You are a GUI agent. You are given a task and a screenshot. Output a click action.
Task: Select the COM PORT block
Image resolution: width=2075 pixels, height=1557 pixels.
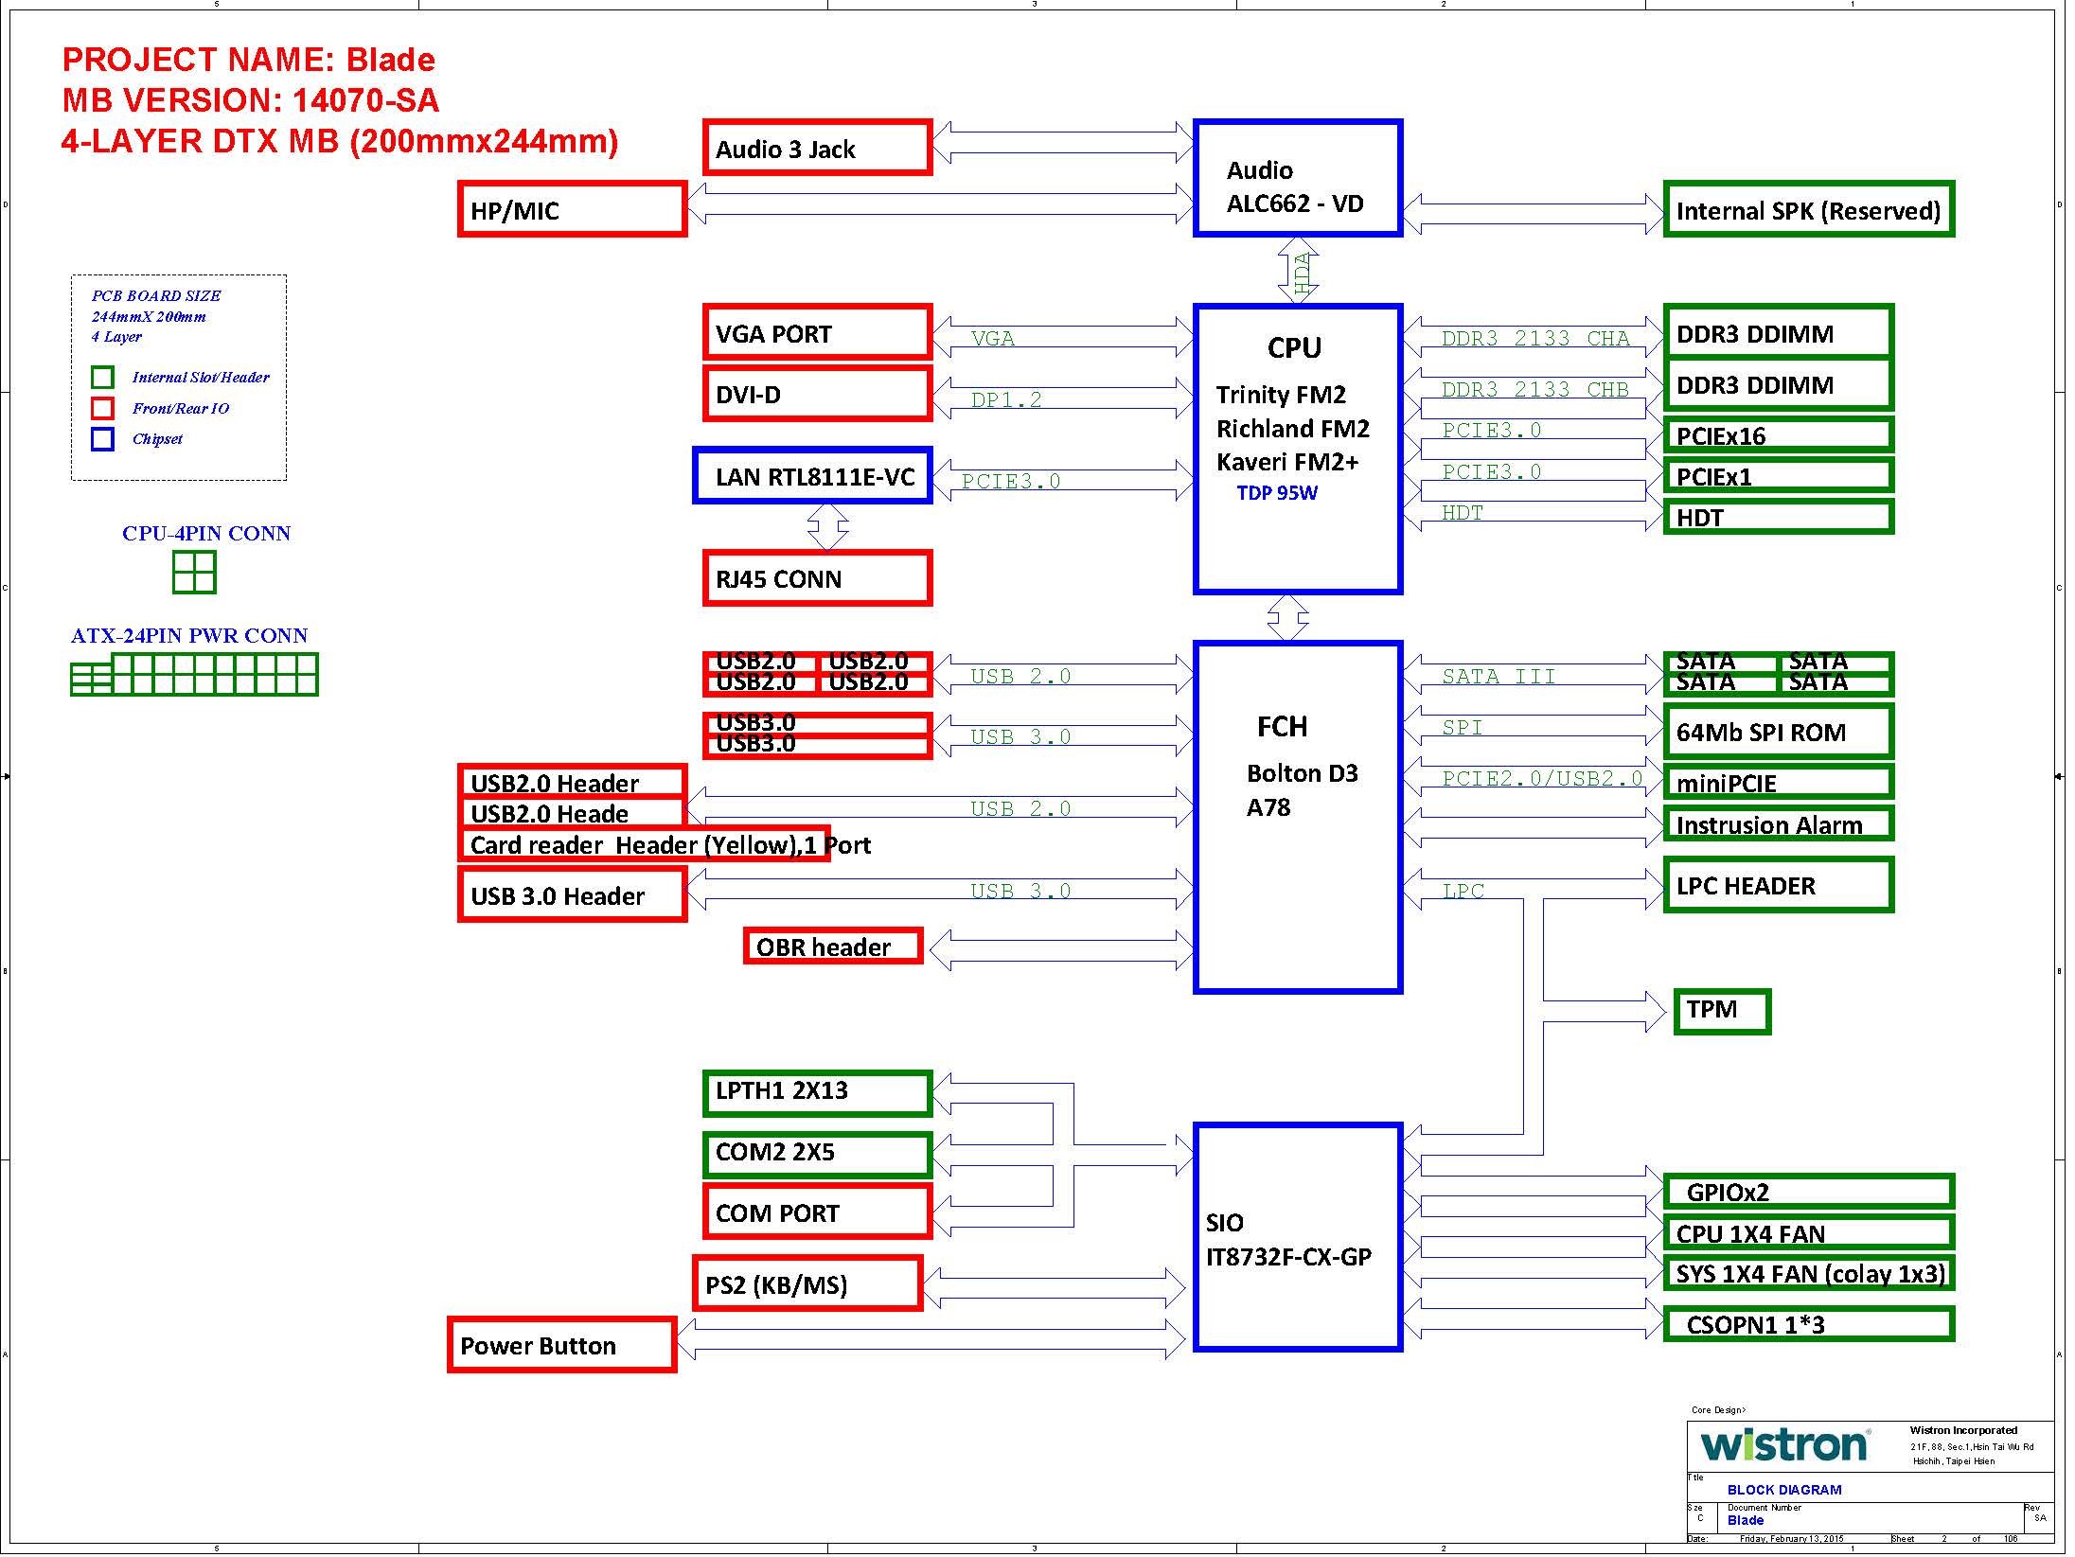(818, 1212)
